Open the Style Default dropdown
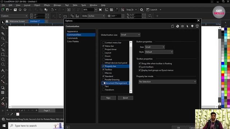Viewport: 230px width, 129px height. 159,52
